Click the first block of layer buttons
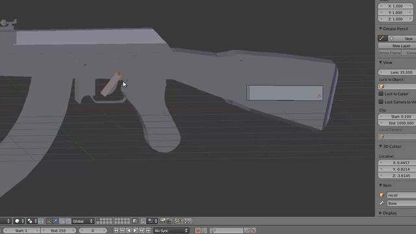The height and width of the screenshot is (234, 416). (x=104, y=221)
